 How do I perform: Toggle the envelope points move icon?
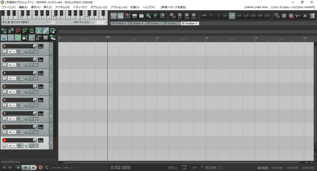click(x=4, y=37)
